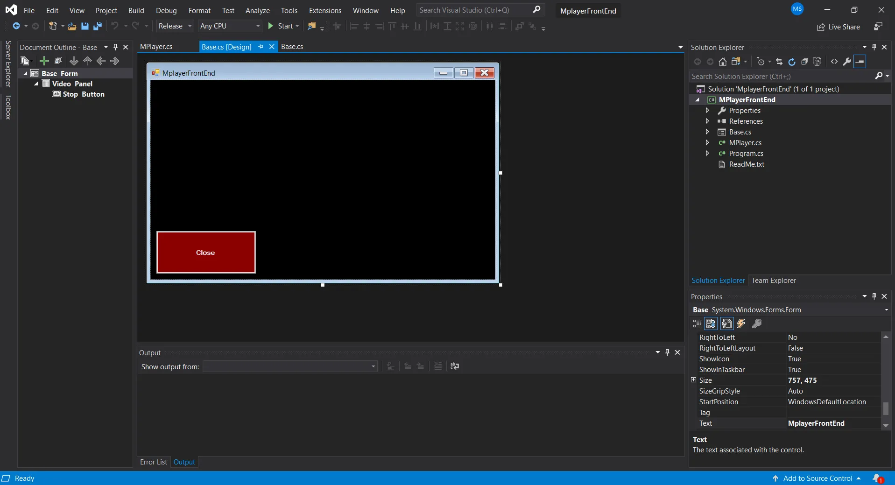Click the Home icon in Solution Explorer
This screenshot has height=485, width=895.
pos(722,62)
